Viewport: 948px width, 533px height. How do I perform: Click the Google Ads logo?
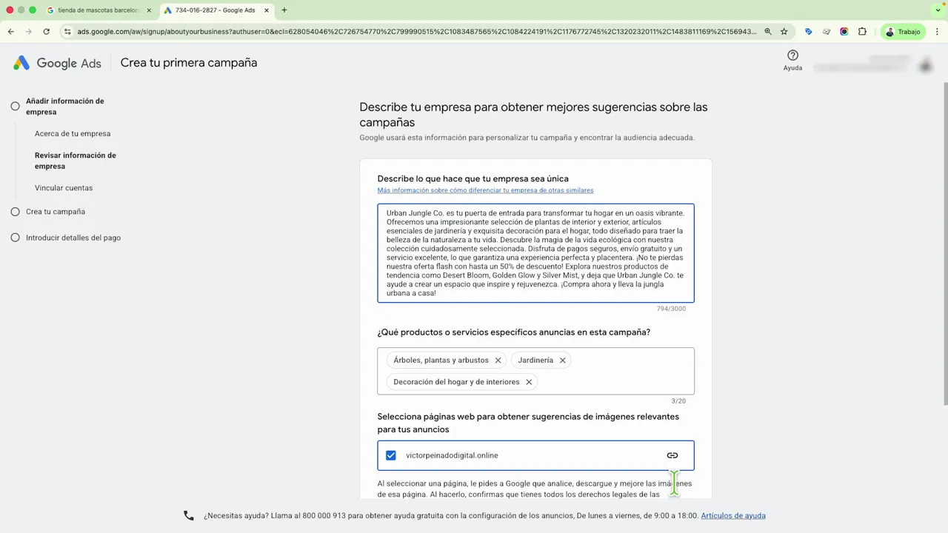click(57, 63)
